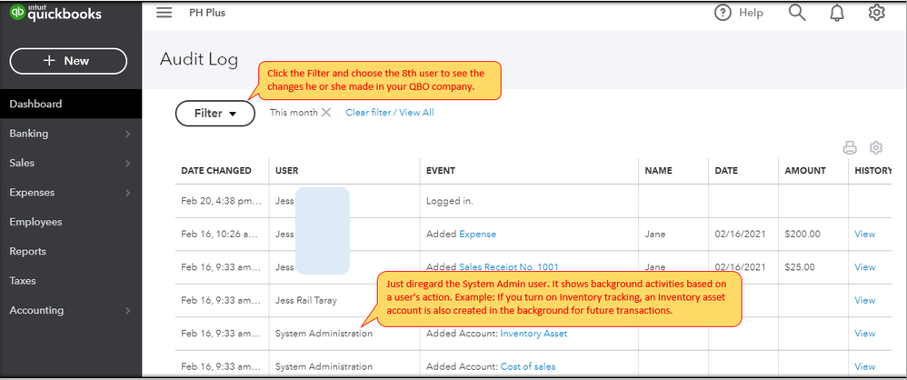907x380 pixels.
Task: Print the audit log with printer icon
Action: click(x=850, y=148)
